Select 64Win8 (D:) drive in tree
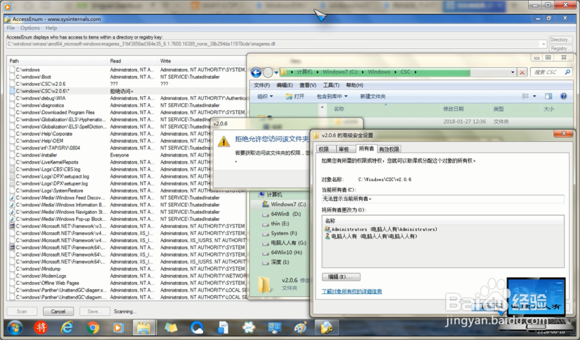Screen dimensions: 580x340 click(x=281, y=214)
